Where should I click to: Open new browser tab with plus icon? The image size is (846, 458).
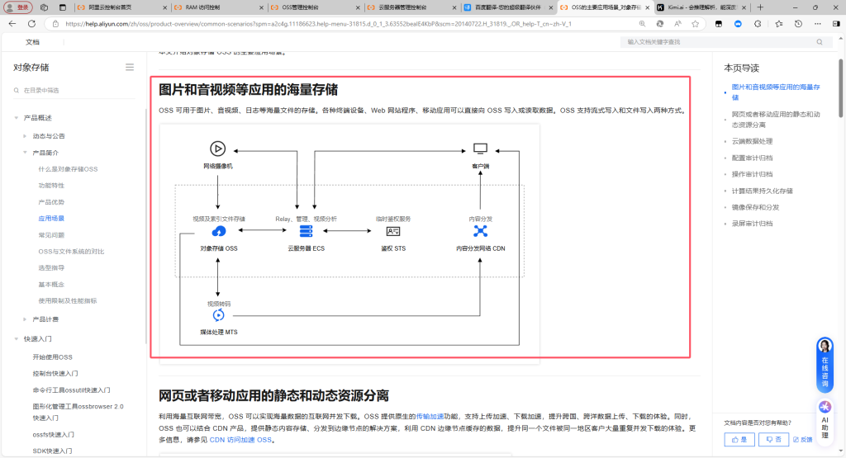pos(760,7)
